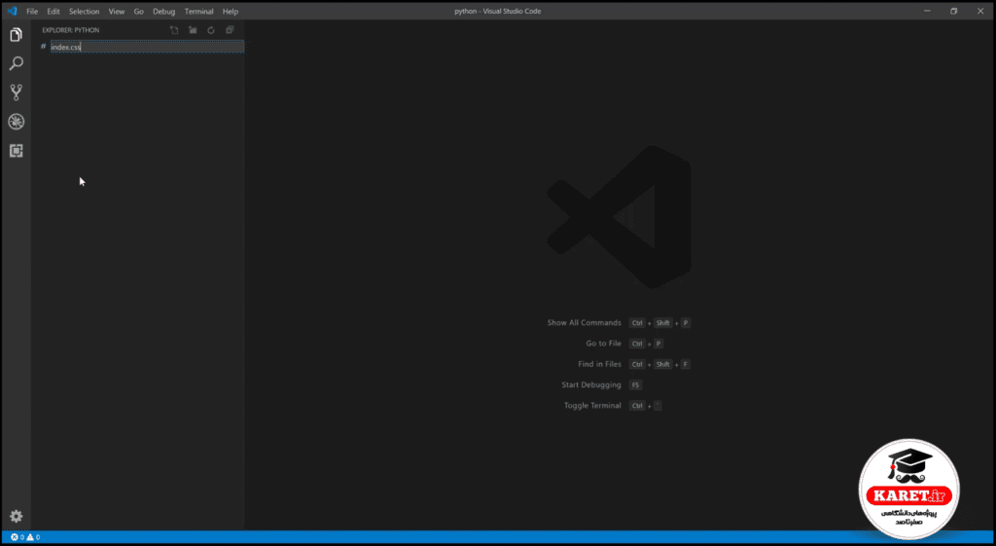Click the New File icon in Explorer

click(x=174, y=30)
